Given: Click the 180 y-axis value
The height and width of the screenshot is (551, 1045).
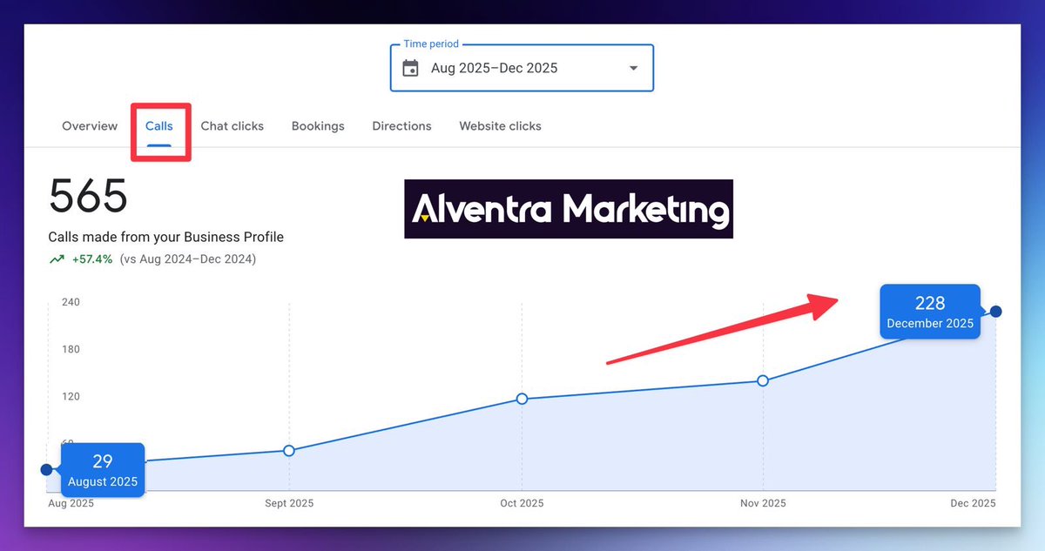Looking at the screenshot, I should [x=71, y=349].
